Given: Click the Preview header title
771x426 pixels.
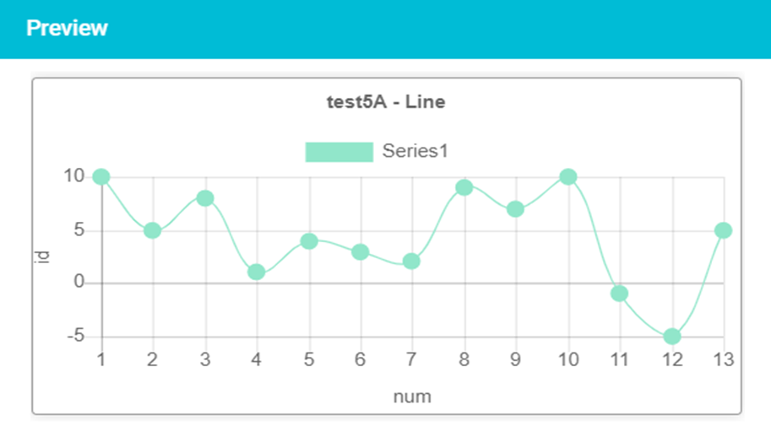Looking at the screenshot, I should pyautogui.click(x=67, y=28).
